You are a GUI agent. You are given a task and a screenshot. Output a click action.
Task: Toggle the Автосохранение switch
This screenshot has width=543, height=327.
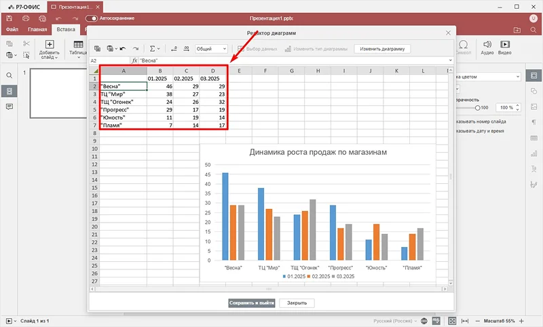tap(92, 18)
